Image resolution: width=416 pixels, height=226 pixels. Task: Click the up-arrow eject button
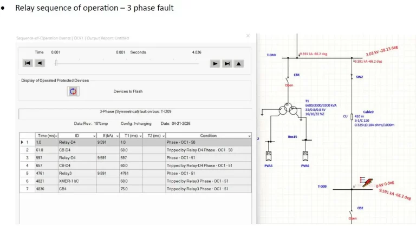point(239,64)
